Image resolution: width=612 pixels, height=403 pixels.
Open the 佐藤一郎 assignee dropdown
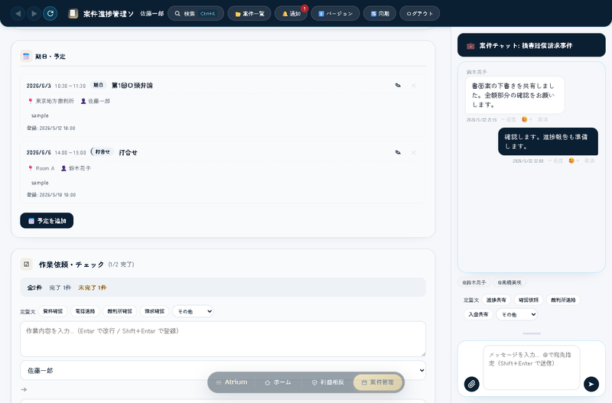[x=223, y=370]
